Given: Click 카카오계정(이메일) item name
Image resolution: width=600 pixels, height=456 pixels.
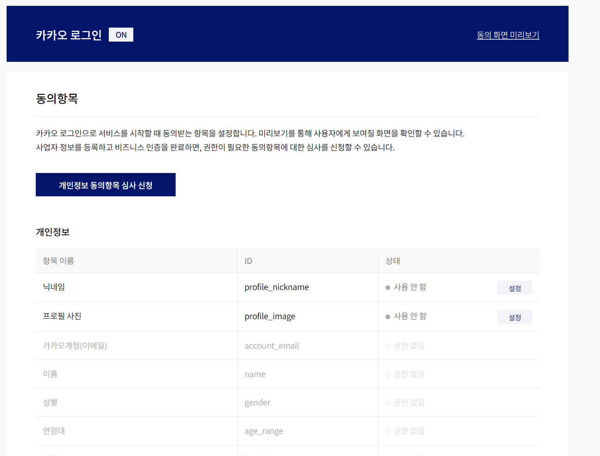Looking at the screenshot, I should (75, 346).
